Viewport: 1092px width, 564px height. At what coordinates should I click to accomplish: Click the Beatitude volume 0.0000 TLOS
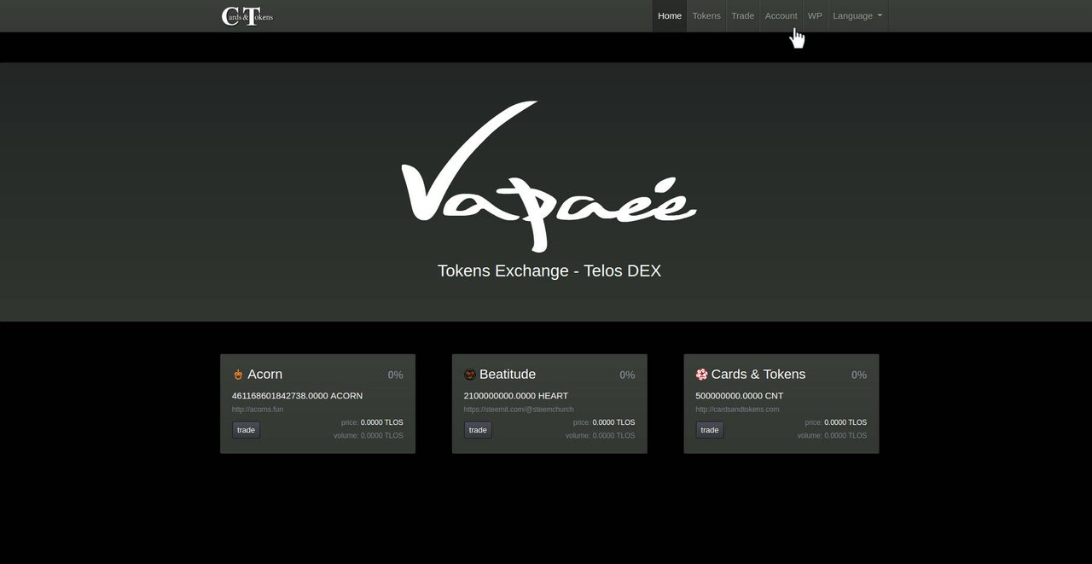pos(613,435)
